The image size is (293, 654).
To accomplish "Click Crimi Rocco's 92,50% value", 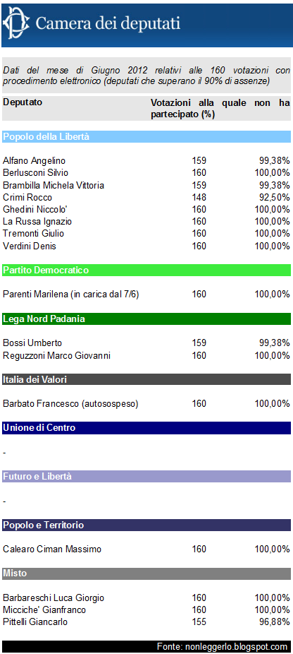I will 273,197.
